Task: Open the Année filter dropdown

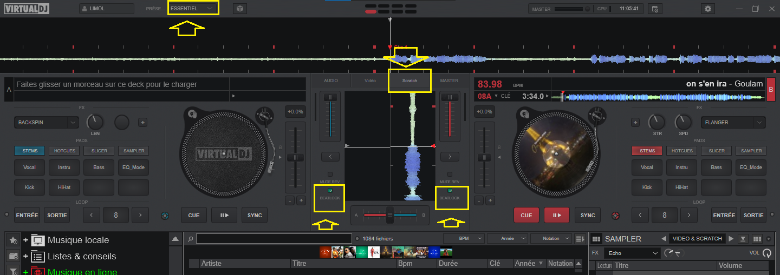Action: pyautogui.click(x=507, y=238)
